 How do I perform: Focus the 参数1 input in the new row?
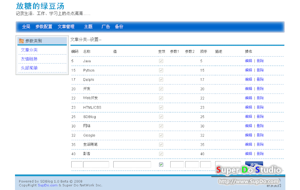coord(177,165)
